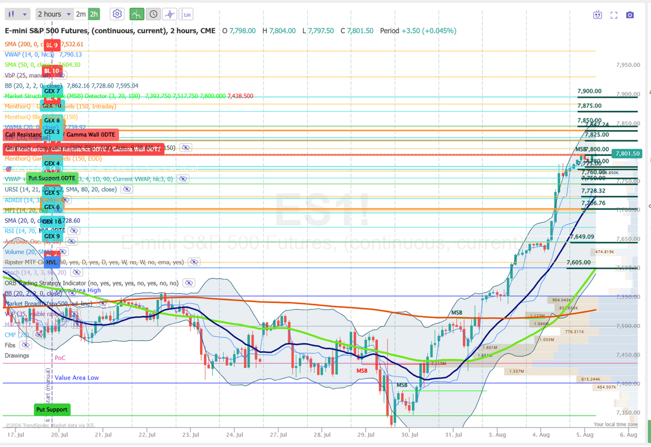Viewport: 651px width, 447px height.
Task: Click the red MSB marker
Action: click(x=362, y=371)
